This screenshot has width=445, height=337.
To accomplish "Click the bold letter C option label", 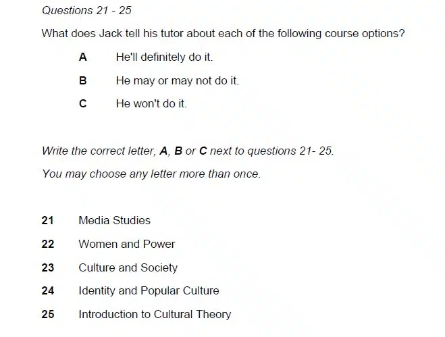I will pyautogui.click(x=82, y=103).
